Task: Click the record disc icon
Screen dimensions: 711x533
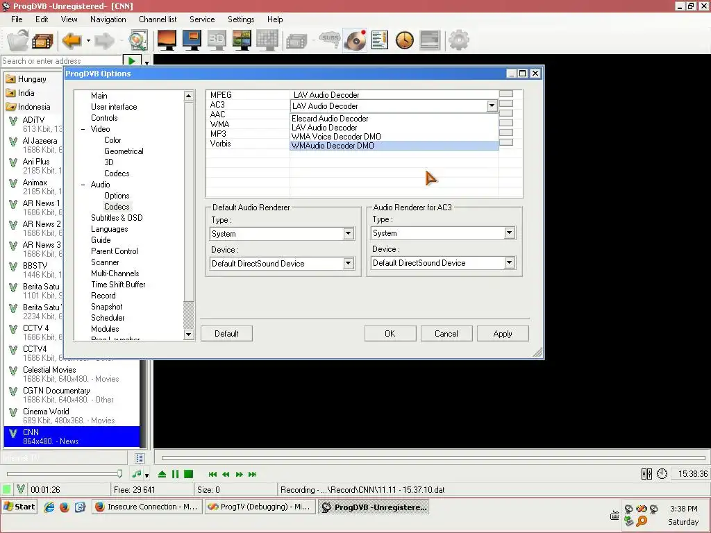Action: 355,40
